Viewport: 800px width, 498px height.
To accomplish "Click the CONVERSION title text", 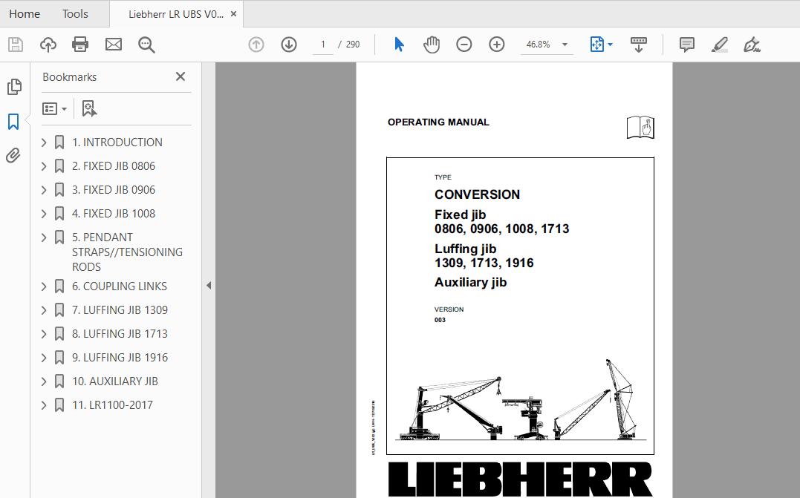I will (x=477, y=194).
